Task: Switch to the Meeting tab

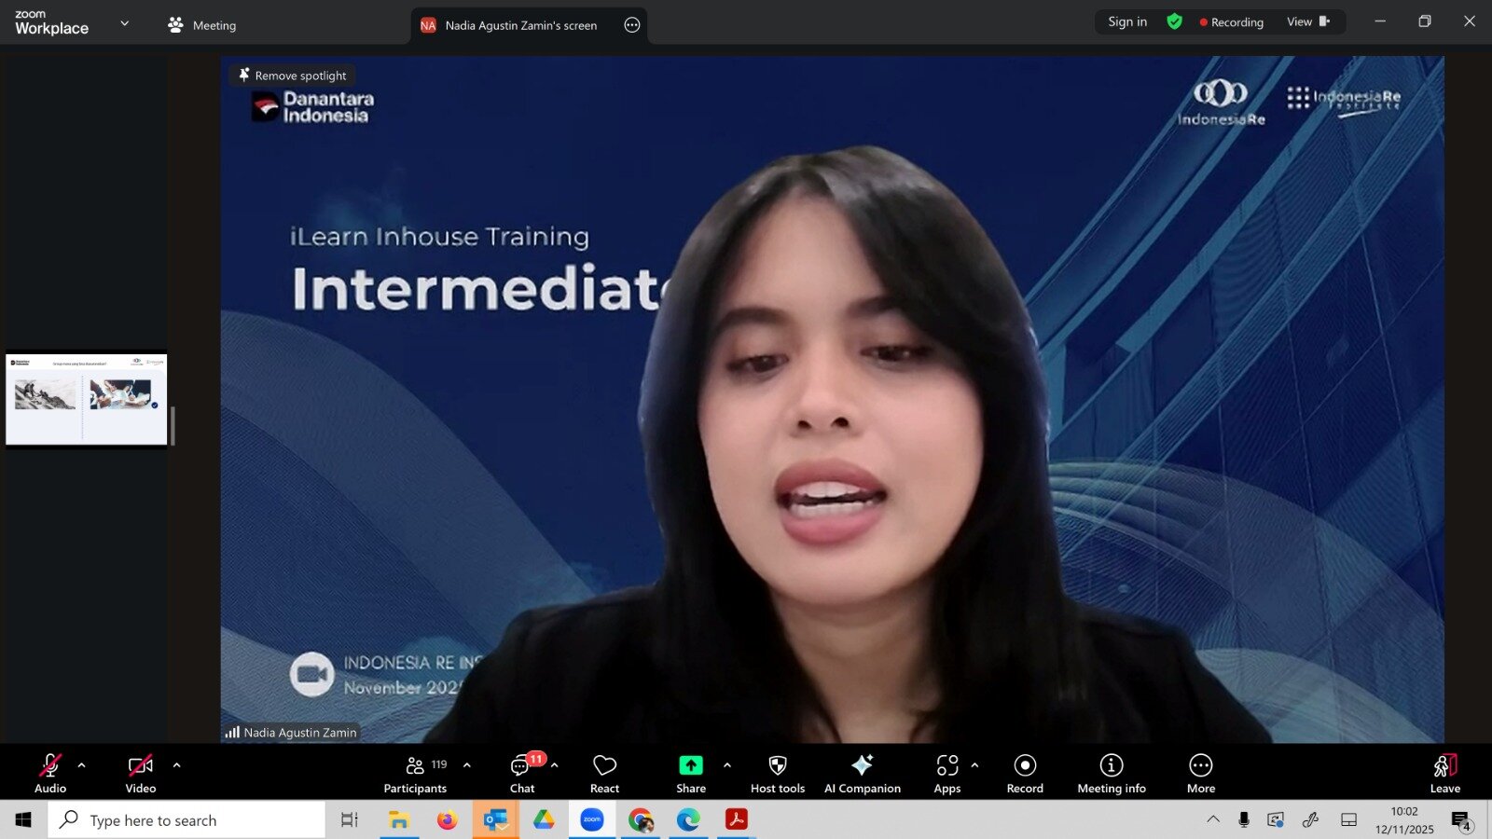Action: [x=202, y=25]
